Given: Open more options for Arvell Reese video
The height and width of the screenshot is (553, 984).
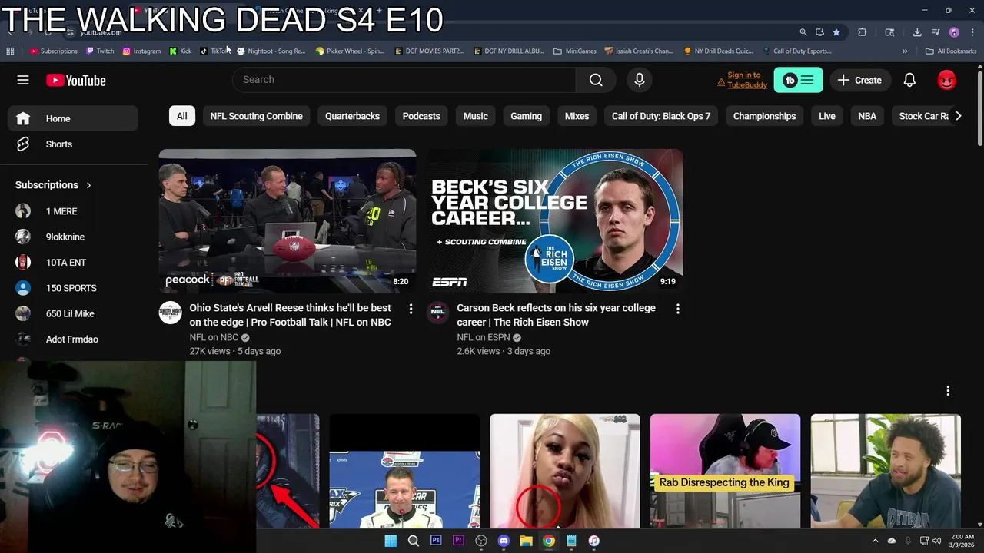Looking at the screenshot, I should pos(411,309).
